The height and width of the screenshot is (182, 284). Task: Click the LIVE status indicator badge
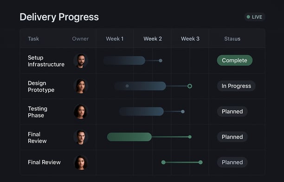(254, 17)
